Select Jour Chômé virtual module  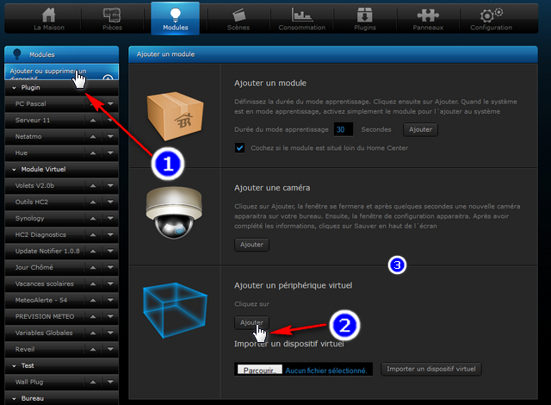[34, 267]
